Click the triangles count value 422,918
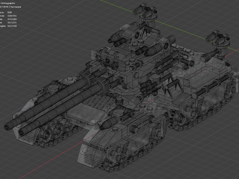This screenshot has height=179, width=239. [12, 26]
